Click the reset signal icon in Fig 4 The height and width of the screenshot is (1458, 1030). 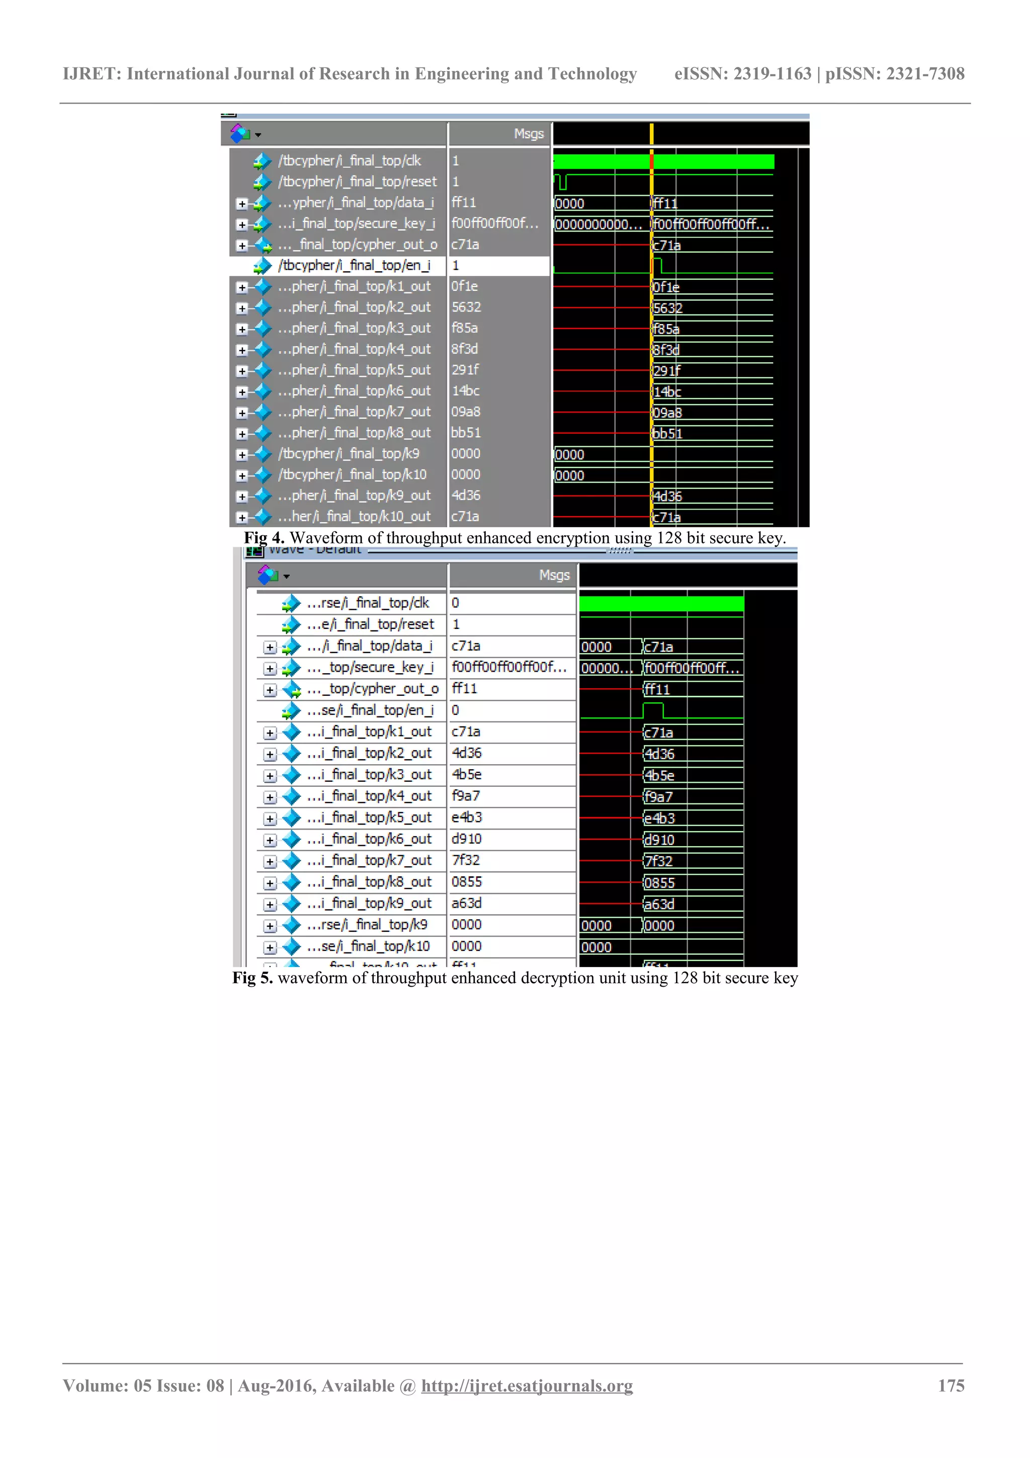point(262,182)
